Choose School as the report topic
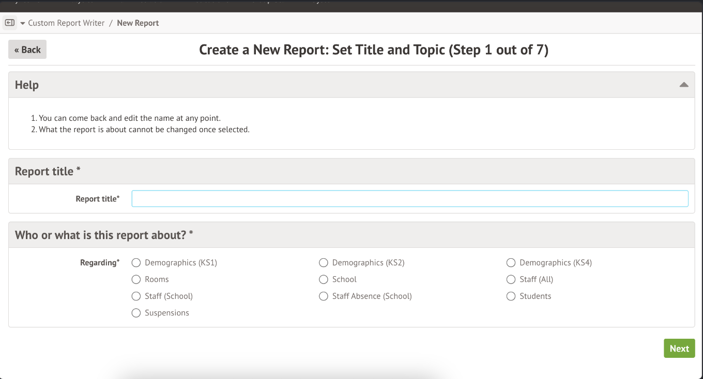This screenshot has width=703, height=379. pos(324,279)
